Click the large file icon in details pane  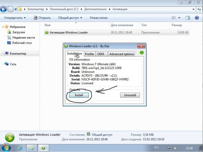pos(10,137)
